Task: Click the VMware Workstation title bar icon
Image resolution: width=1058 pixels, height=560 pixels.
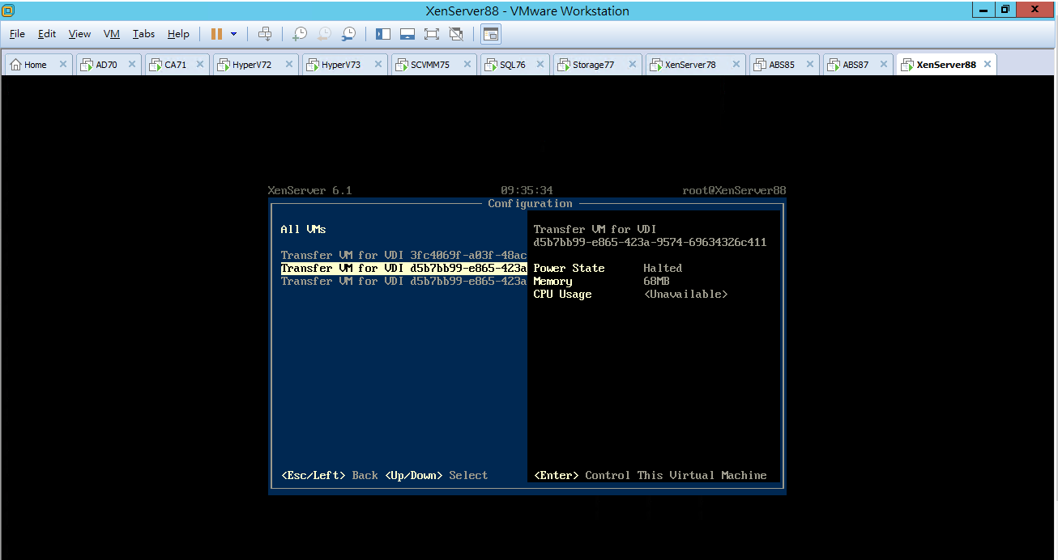Action: [x=8, y=10]
